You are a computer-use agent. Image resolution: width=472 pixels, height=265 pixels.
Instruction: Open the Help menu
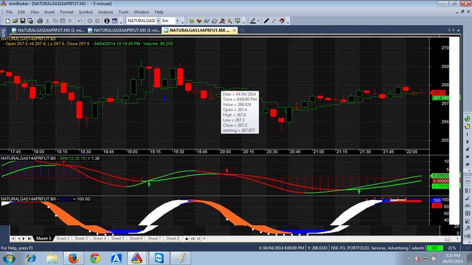click(x=159, y=12)
